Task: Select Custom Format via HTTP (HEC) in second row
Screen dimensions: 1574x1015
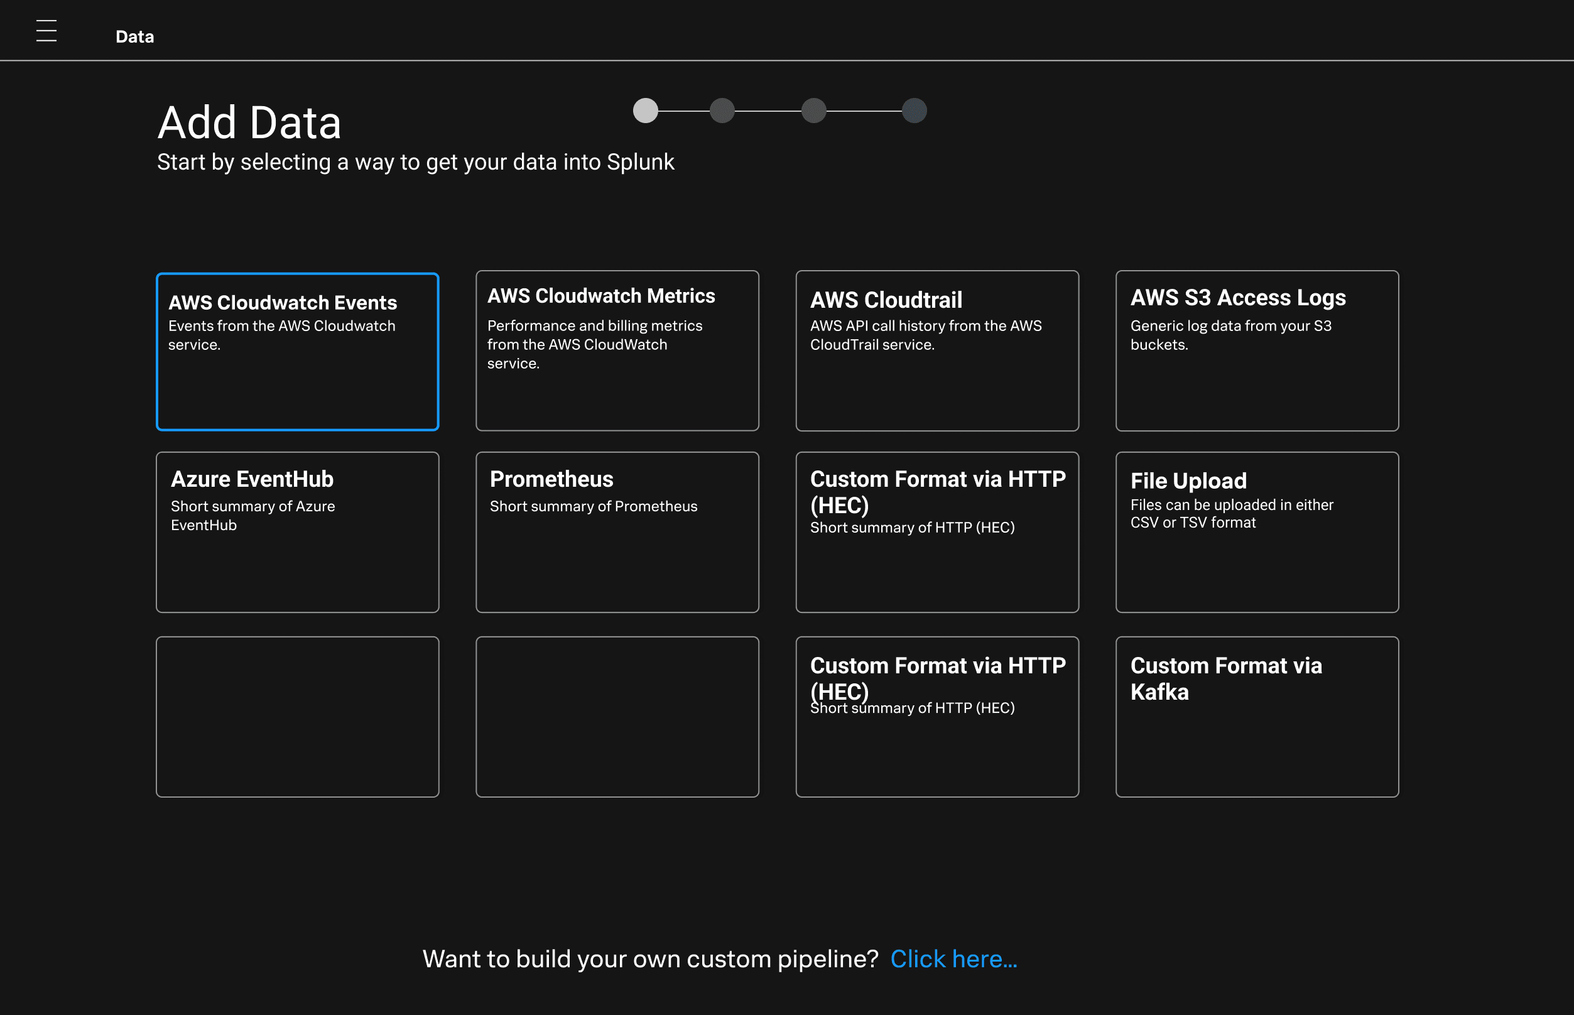Action: click(x=936, y=532)
